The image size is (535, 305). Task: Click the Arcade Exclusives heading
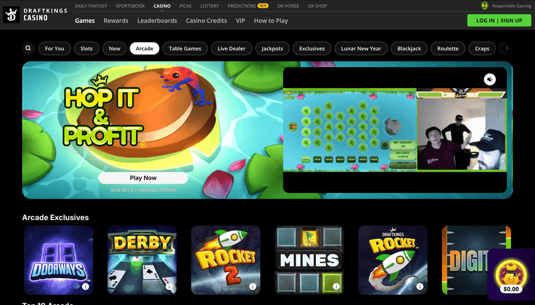[55, 218]
